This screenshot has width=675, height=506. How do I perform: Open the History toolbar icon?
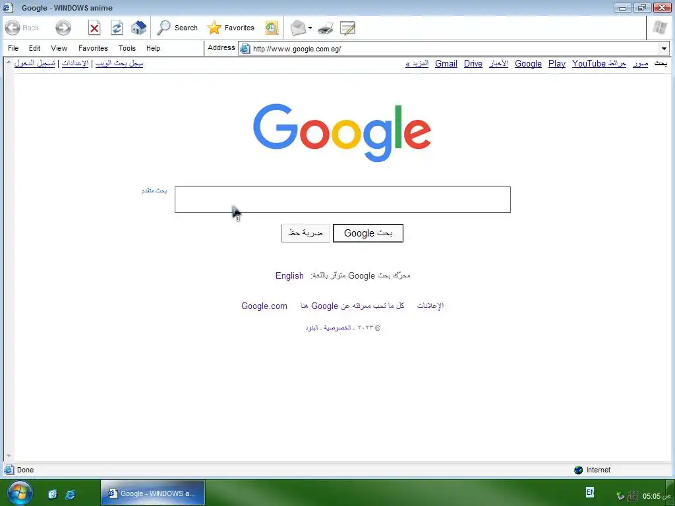(272, 28)
